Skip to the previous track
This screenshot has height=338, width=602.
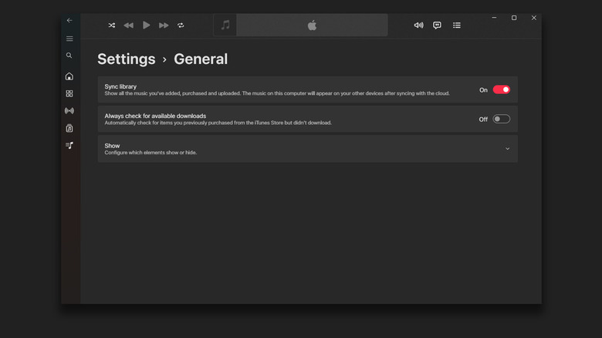pos(128,25)
